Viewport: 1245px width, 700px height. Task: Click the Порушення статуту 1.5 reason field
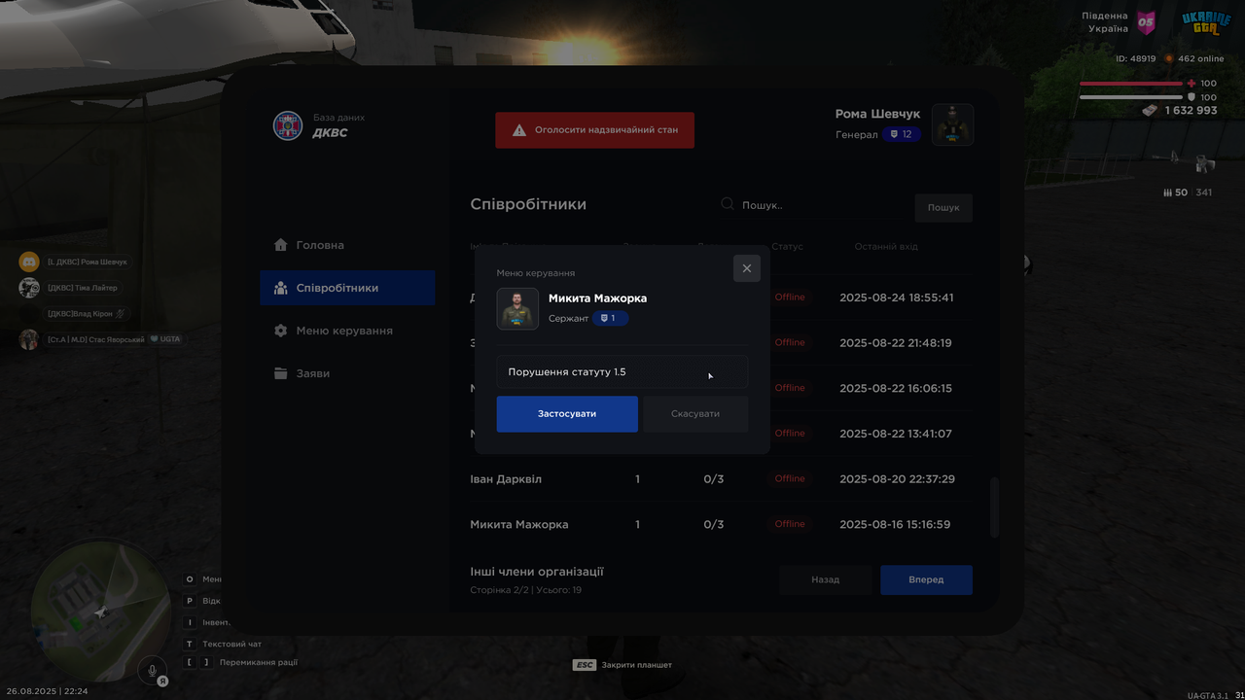point(622,372)
